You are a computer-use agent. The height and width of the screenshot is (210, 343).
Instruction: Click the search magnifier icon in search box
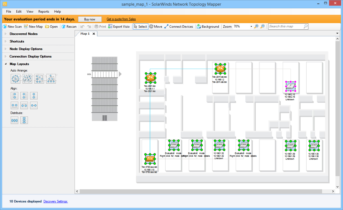coord(305,26)
